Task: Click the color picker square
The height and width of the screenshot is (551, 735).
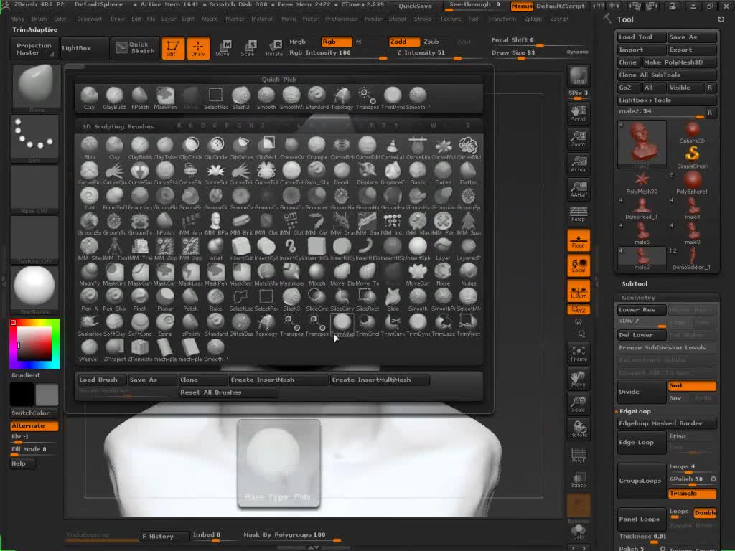Action: pos(34,344)
